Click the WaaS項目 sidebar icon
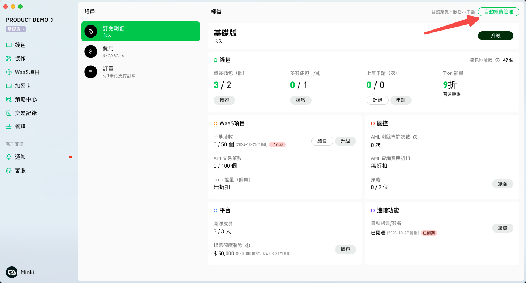This screenshot has width=526, height=283. (9, 72)
